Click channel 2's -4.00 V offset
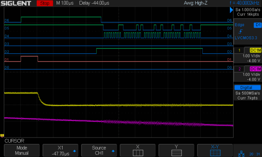This screenshot has width=262, height=157. [x=254, y=79]
